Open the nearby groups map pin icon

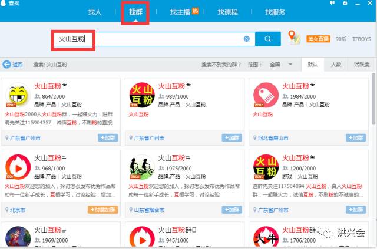pos(295,38)
